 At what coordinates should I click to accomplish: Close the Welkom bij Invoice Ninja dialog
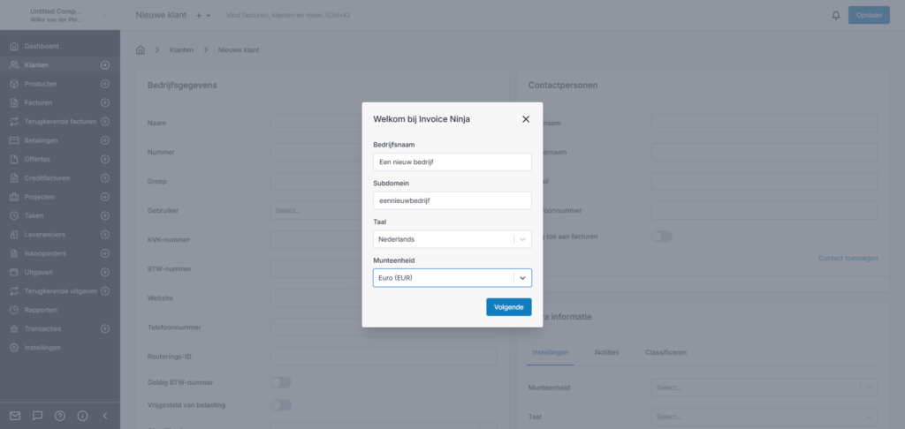526,119
